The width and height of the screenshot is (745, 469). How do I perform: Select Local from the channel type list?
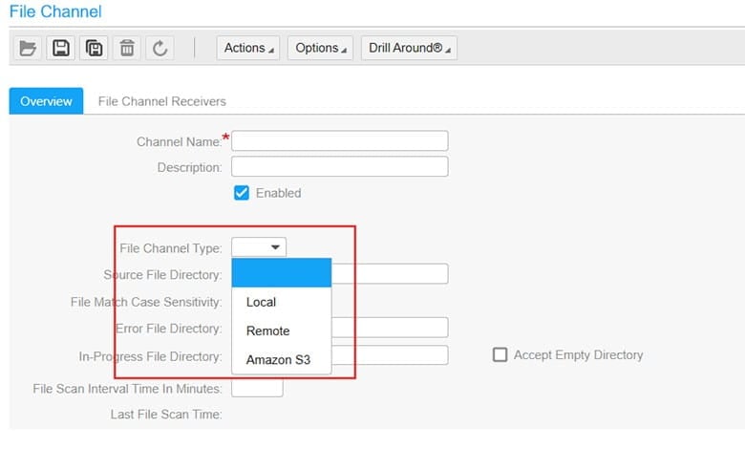(261, 302)
